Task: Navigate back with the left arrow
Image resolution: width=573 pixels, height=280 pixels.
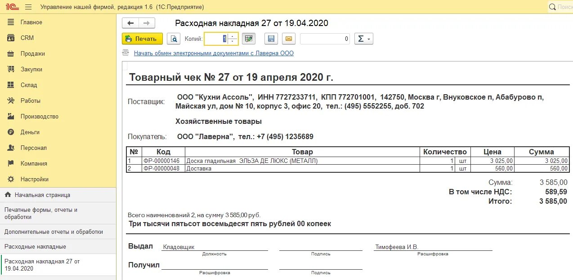Action: coord(130,23)
